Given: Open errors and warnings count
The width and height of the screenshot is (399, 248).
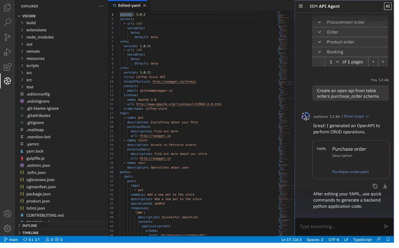Looking at the screenshot, I should click(x=54, y=240).
